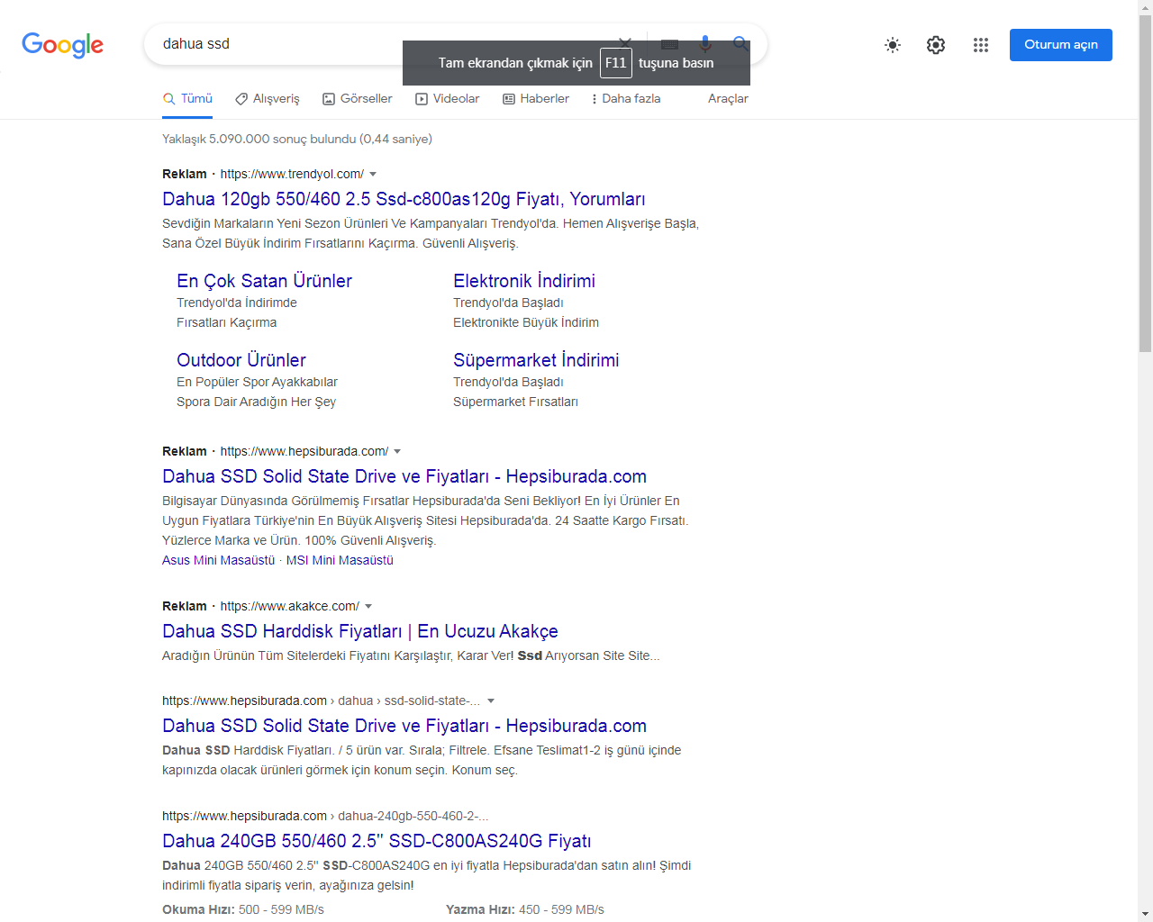Follow the MSI Mini Masaüstü link
Screen dimensions: 1153x922
340,560
